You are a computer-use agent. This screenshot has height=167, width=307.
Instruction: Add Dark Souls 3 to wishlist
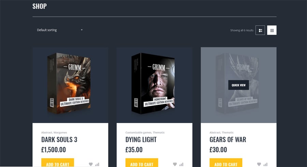91,164
